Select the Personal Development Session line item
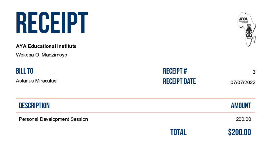The height and width of the screenshot is (156, 269). tap(53, 119)
